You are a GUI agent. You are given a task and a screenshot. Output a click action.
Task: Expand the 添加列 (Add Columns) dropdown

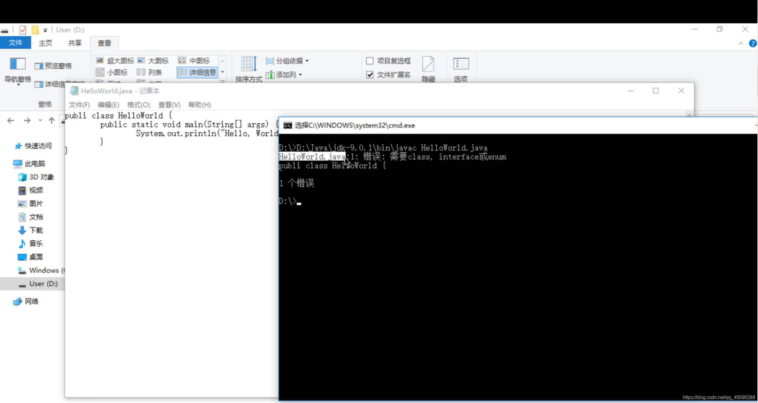coord(300,75)
